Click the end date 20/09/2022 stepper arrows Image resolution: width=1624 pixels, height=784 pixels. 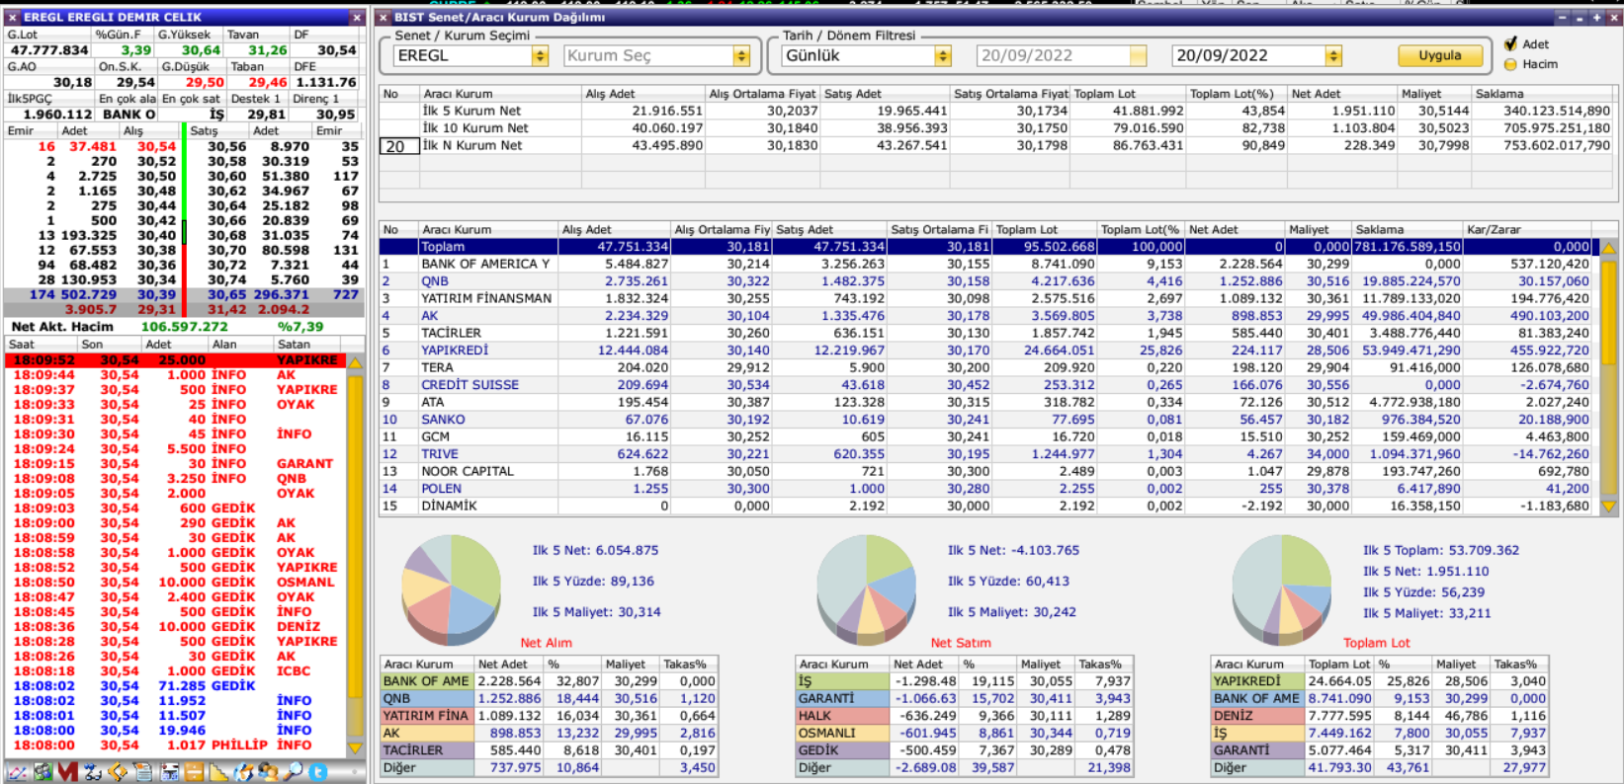[x=1334, y=56]
